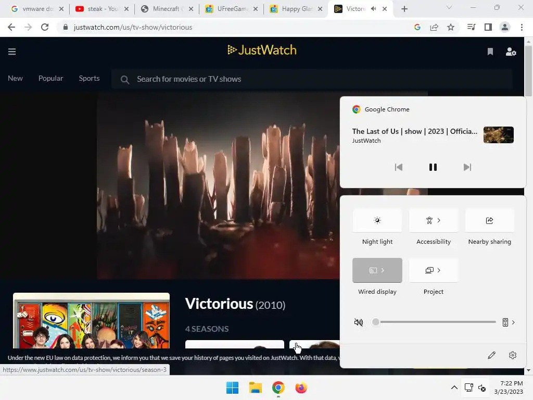Open Chrome media control button
533x400 pixels.
(471, 27)
